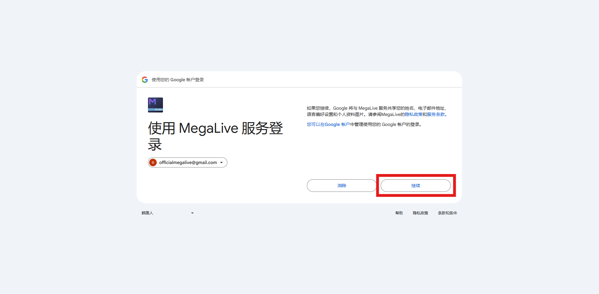Click the Google logo icon
Screen dimensions: 599x294
(x=145, y=80)
